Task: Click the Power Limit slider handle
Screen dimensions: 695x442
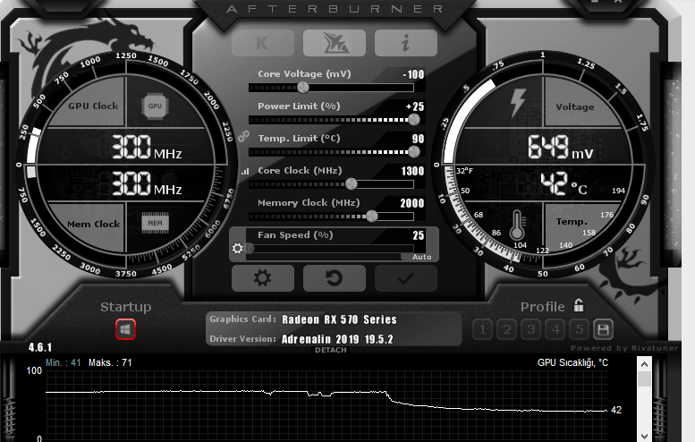Action: [x=414, y=119]
